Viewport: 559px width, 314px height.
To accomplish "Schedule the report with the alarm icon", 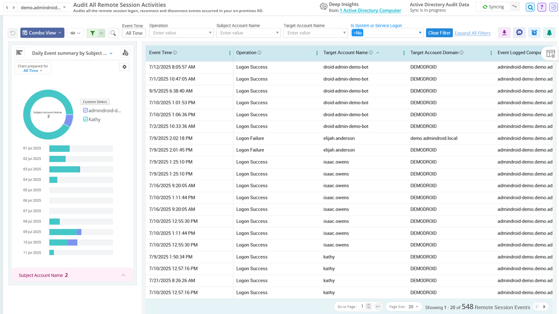I will pyautogui.click(x=534, y=32).
